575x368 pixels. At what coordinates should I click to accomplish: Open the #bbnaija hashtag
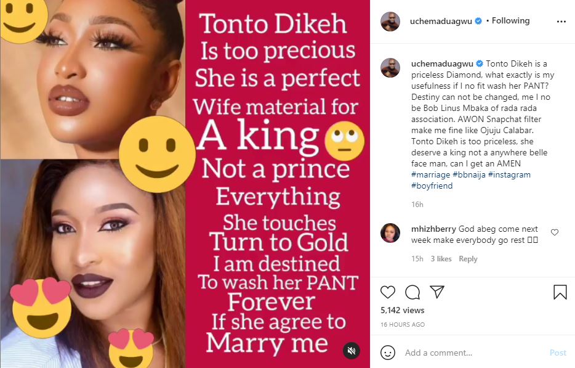[472, 175]
